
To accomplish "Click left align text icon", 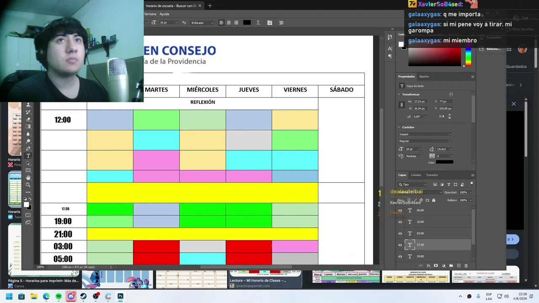I will pos(221,23).
